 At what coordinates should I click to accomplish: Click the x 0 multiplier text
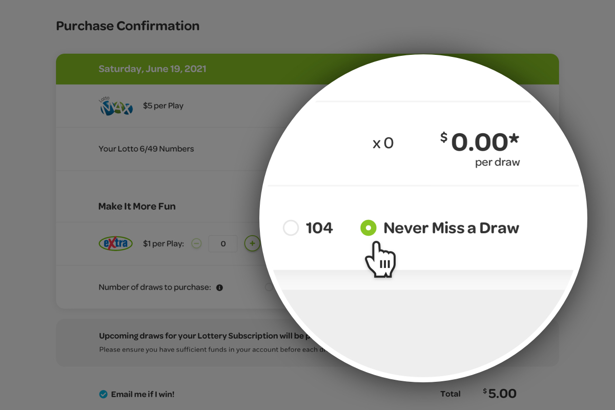[x=383, y=143]
